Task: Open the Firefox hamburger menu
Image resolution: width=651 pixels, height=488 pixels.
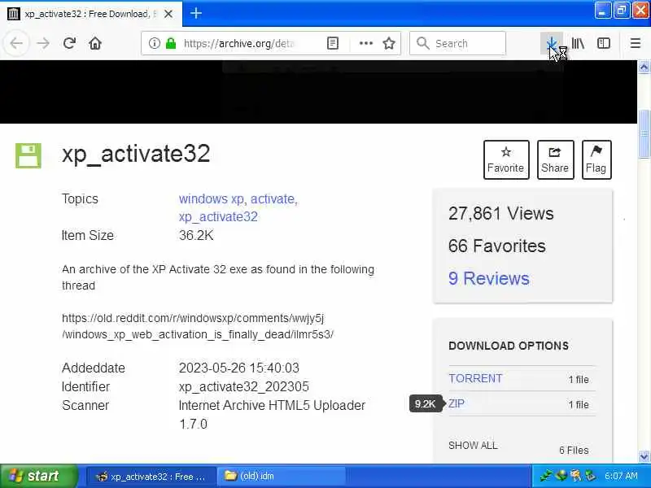Action: (x=636, y=43)
